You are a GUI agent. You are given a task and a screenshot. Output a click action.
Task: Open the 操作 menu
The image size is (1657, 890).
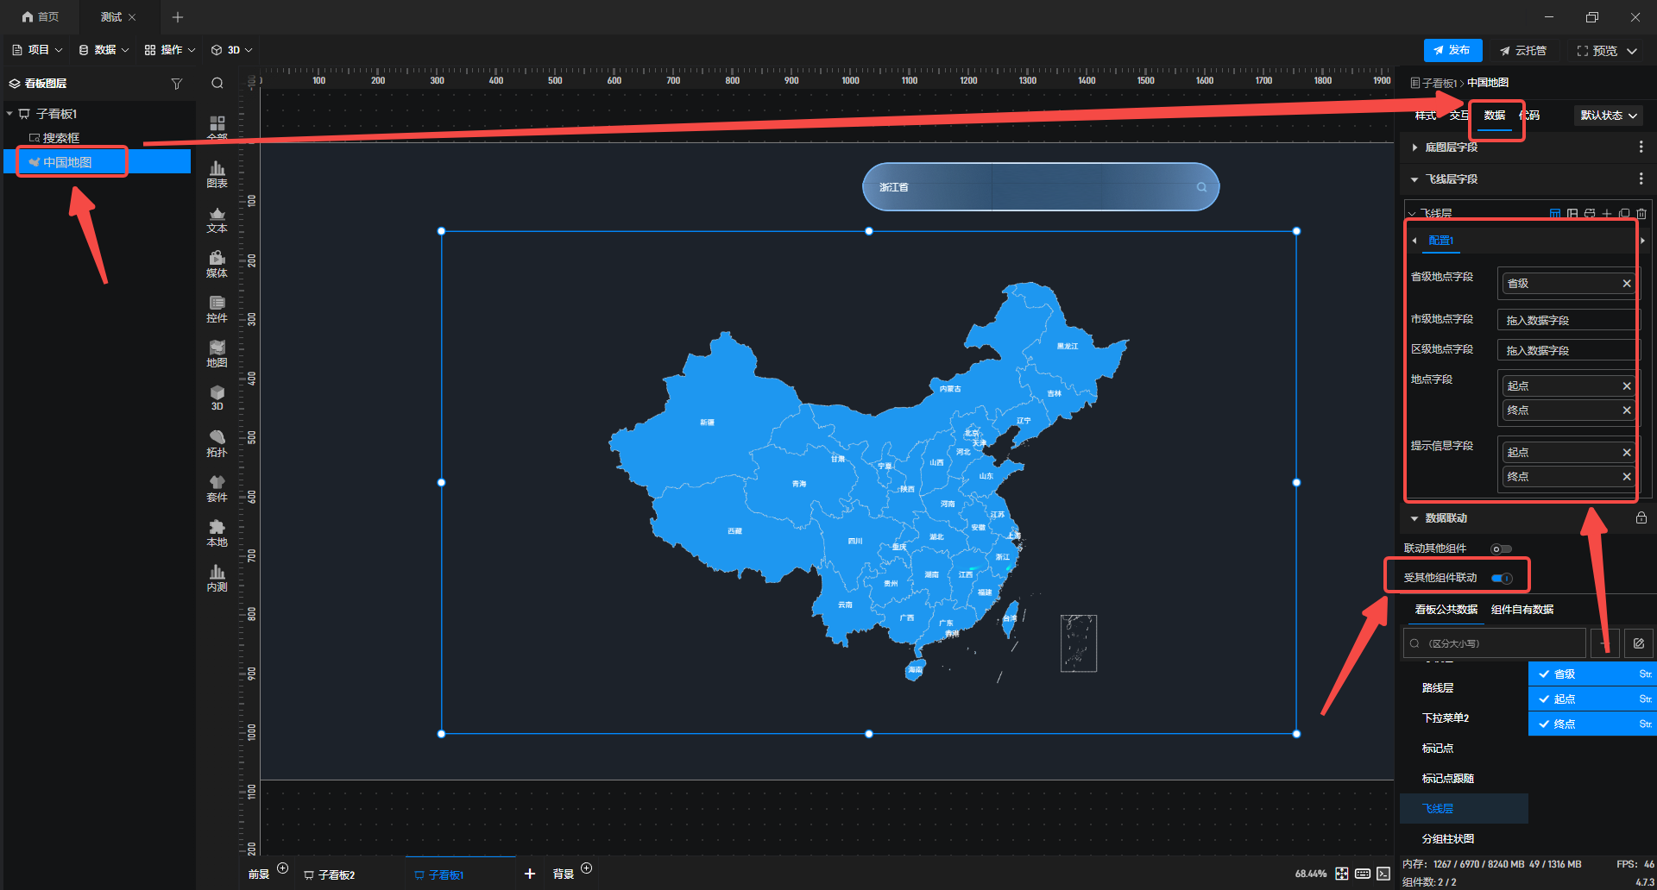(170, 50)
